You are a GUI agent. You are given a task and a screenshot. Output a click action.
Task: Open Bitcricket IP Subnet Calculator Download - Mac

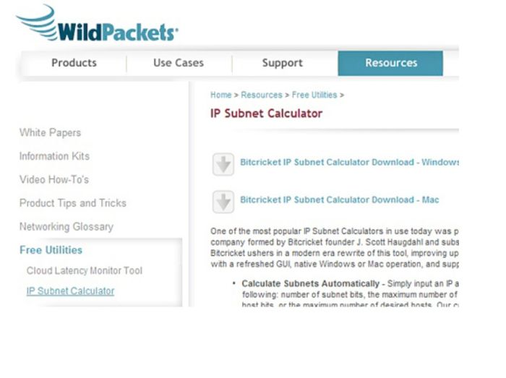tap(340, 199)
